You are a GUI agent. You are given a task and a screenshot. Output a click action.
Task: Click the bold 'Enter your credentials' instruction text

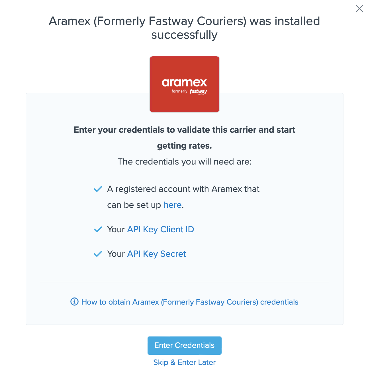pyautogui.click(x=184, y=130)
